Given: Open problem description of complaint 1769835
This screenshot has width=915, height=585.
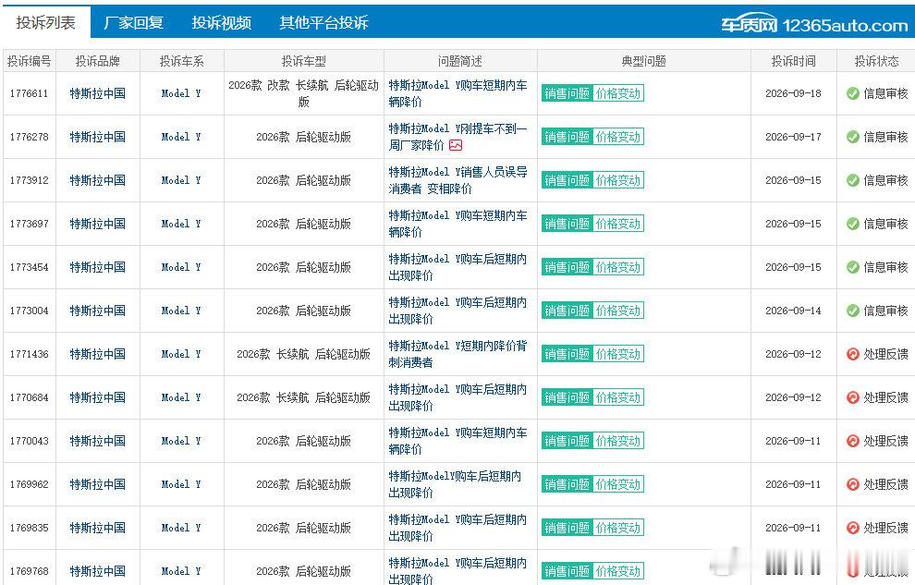Looking at the screenshot, I should click(x=457, y=528).
